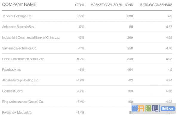Select the Comcast Corp. company name
The height and width of the screenshot is (118, 179).
pyautogui.click(x=13, y=91)
